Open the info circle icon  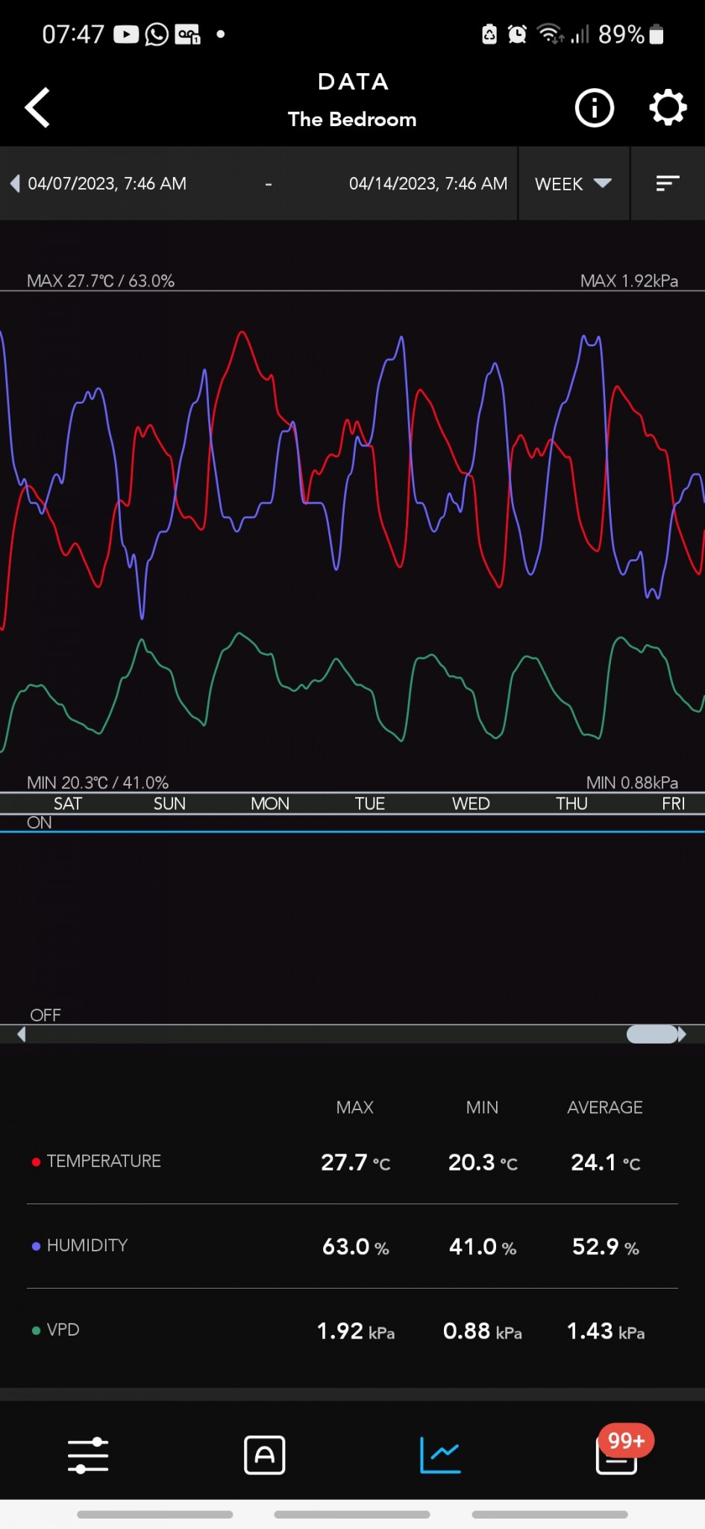pyautogui.click(x=594, y=108)
